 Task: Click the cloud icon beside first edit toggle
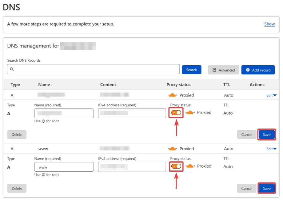pos(190,112)
